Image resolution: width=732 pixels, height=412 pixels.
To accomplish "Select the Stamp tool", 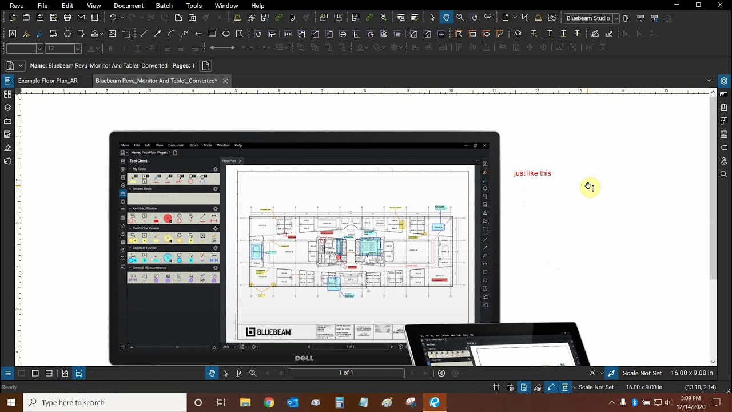I will (95, 34).
